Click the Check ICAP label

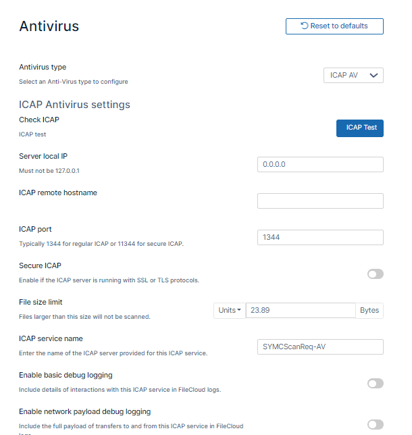[39, 120]
